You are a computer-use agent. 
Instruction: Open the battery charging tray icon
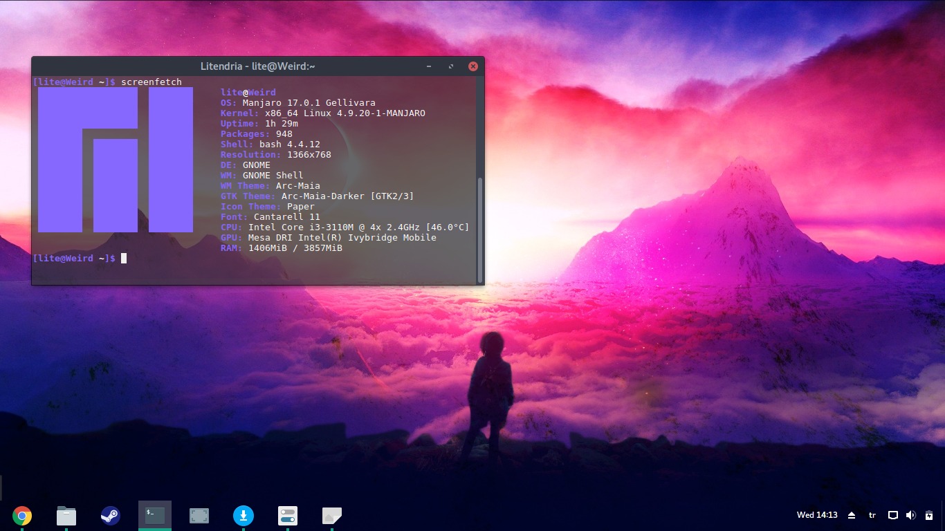click(929, 515)
